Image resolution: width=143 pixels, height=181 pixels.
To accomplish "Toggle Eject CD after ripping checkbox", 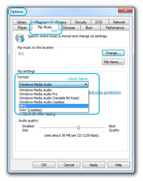I will [21, 114].
